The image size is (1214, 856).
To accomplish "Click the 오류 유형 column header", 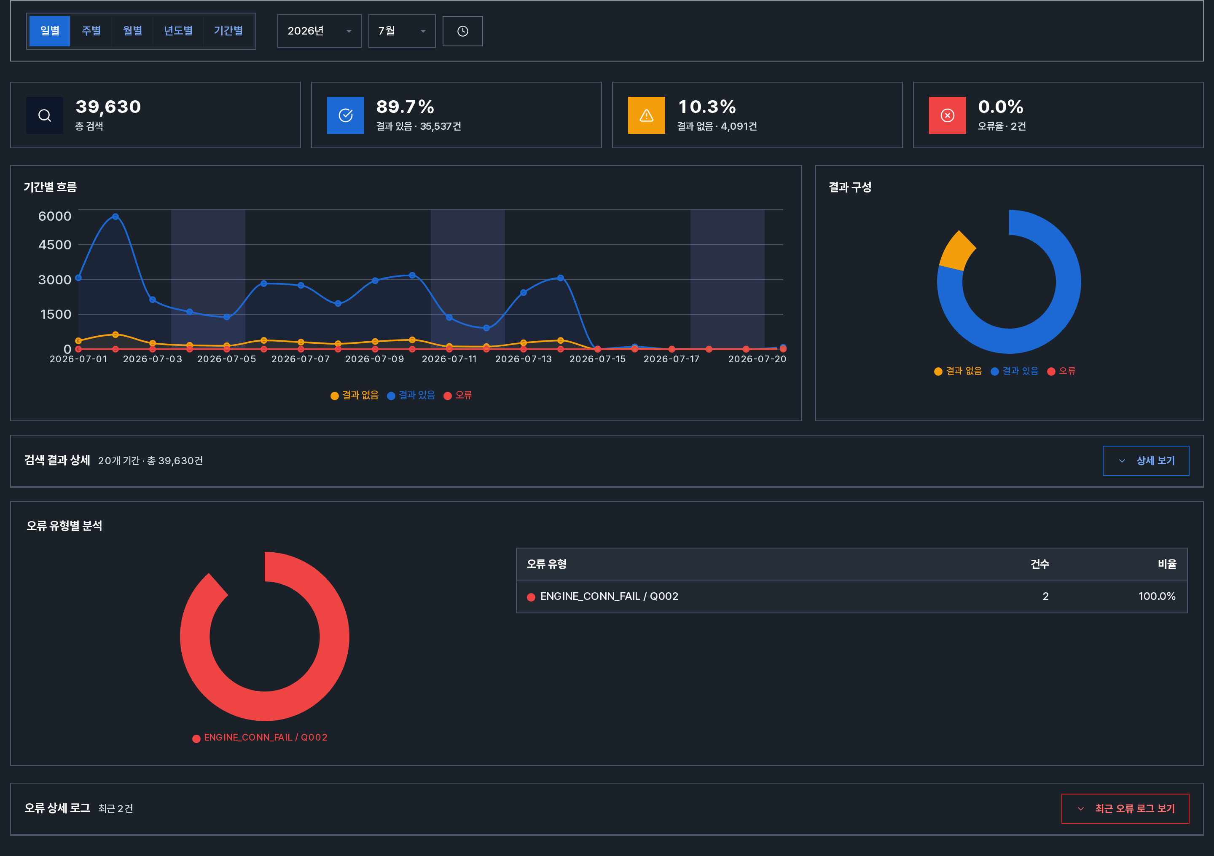I will 547,564.
